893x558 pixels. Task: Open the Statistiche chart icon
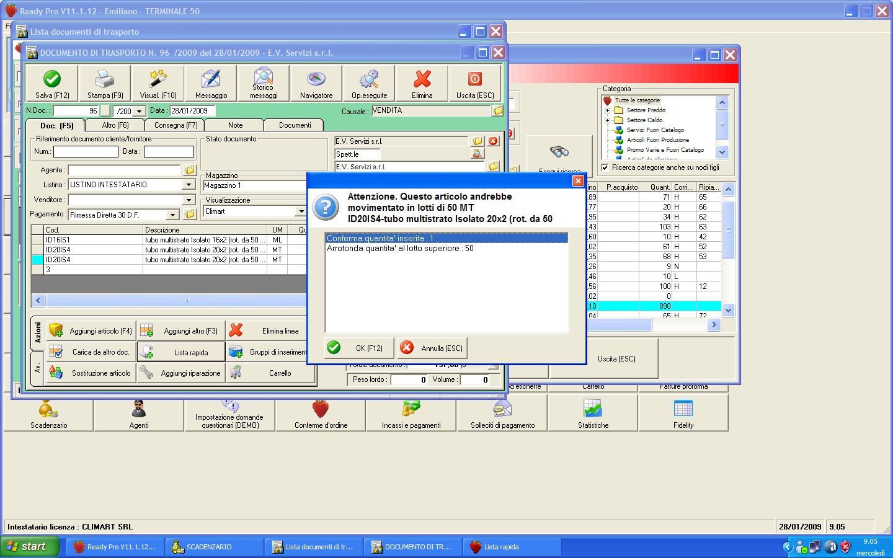pyautogui.click(x=593, y=409)
